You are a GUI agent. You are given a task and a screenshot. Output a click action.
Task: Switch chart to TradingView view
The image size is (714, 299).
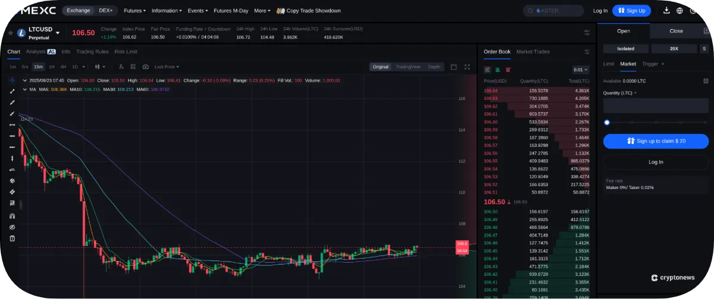[x=408, y=67]
